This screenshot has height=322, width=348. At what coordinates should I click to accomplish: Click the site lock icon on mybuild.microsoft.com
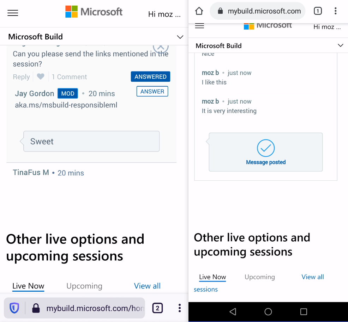220,11
